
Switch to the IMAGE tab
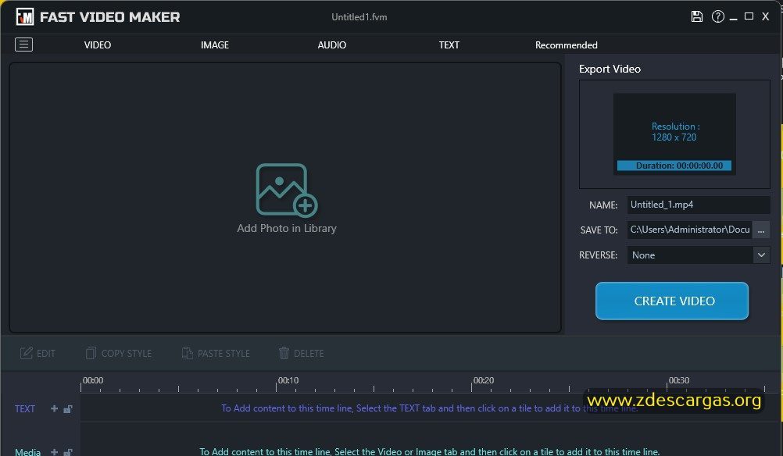[x=215, y=45]
